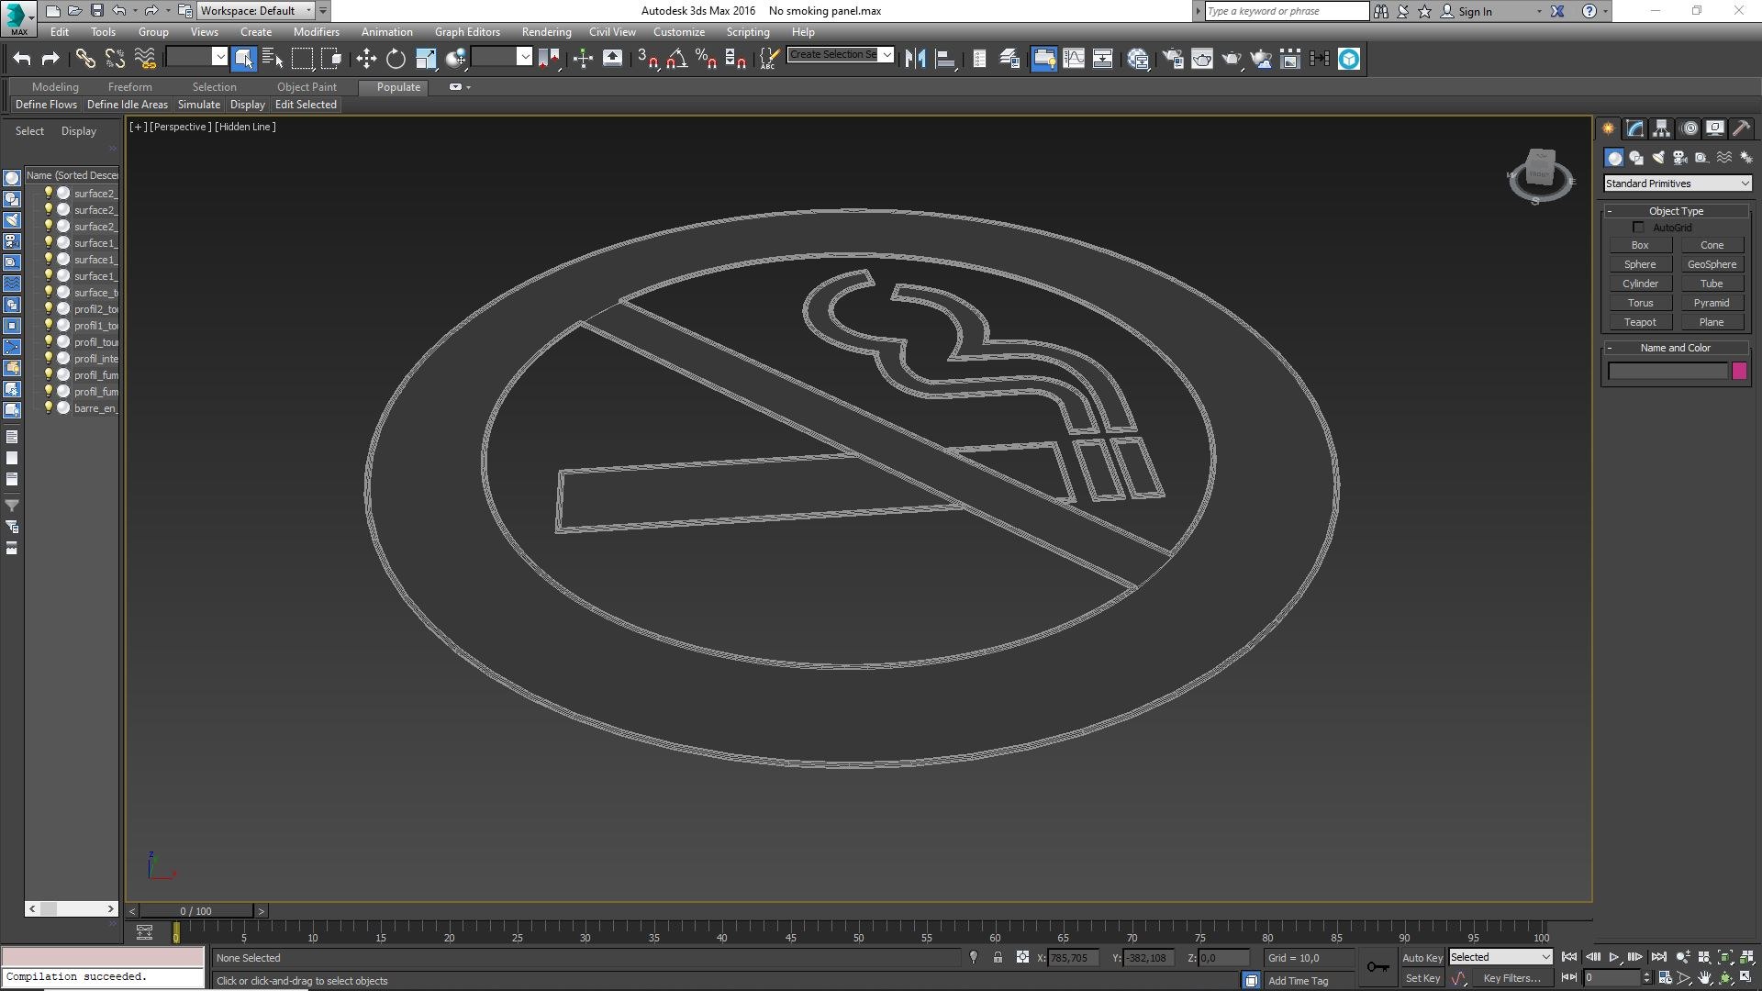Click the Define Flows button
Viewport: 1762px width, 991px height.
[x=46, y=105]
